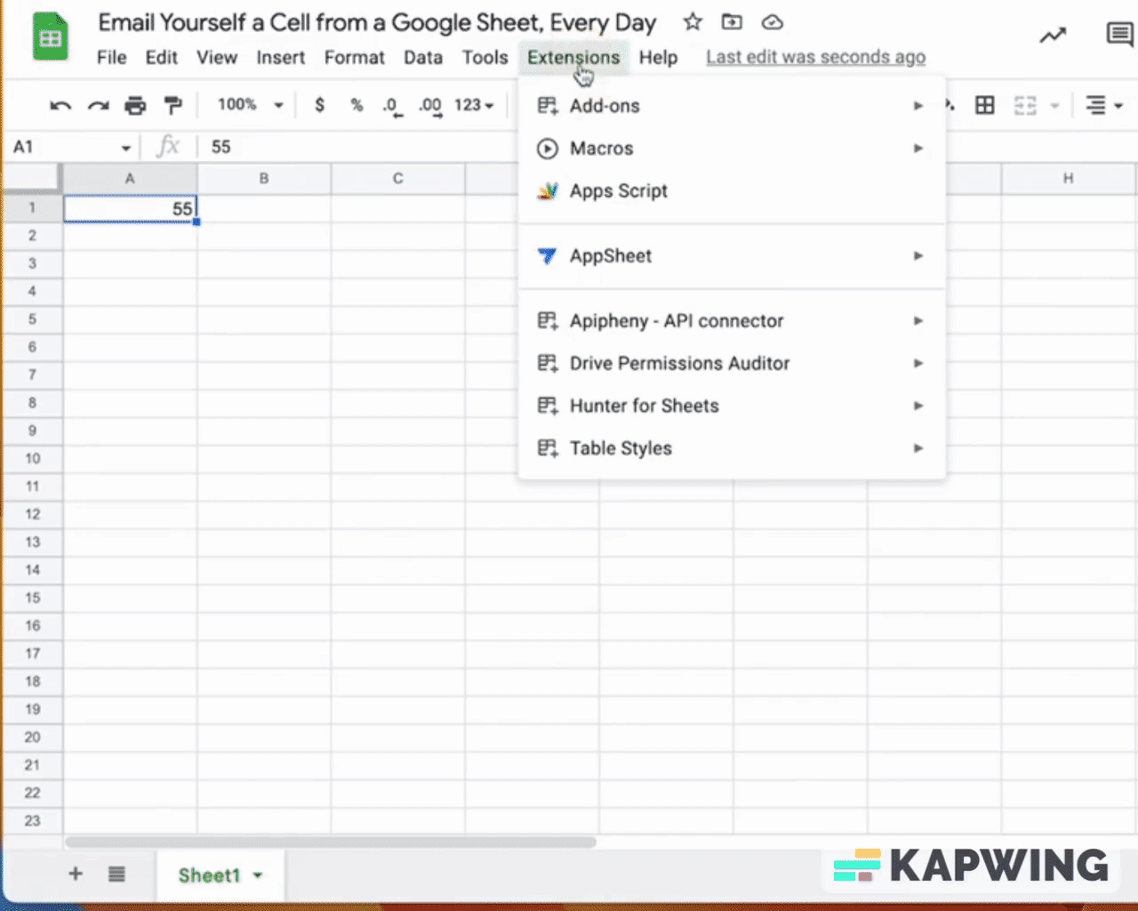Click the redo arrow
Screen dimensions: 1138x911
(x=98, y=106)
